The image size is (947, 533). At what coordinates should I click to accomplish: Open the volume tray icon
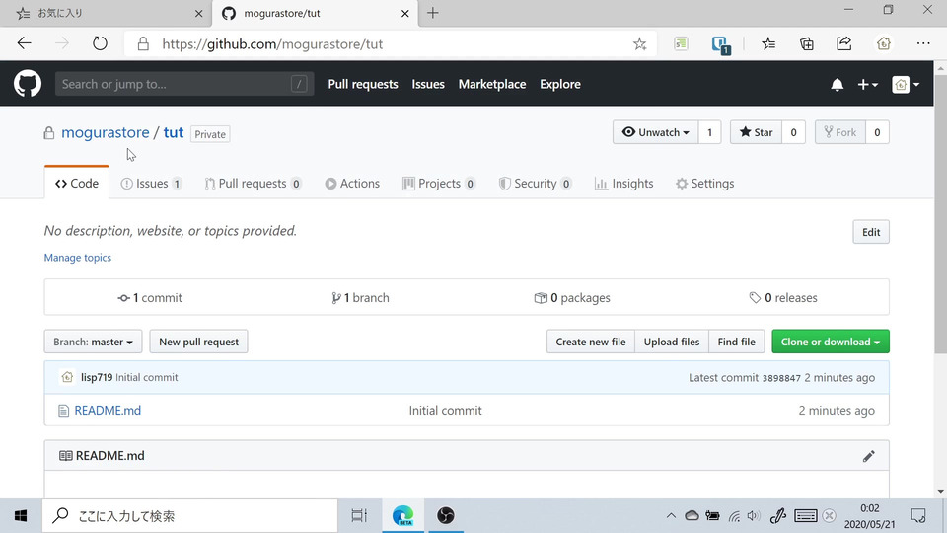pos(753,516)
